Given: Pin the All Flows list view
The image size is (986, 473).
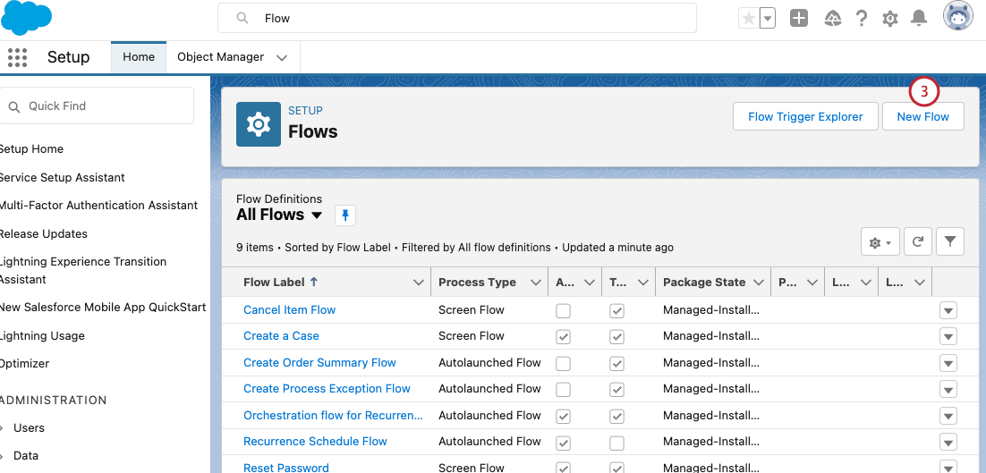Looking at the screenshot, I should click(x=345, y=215).
